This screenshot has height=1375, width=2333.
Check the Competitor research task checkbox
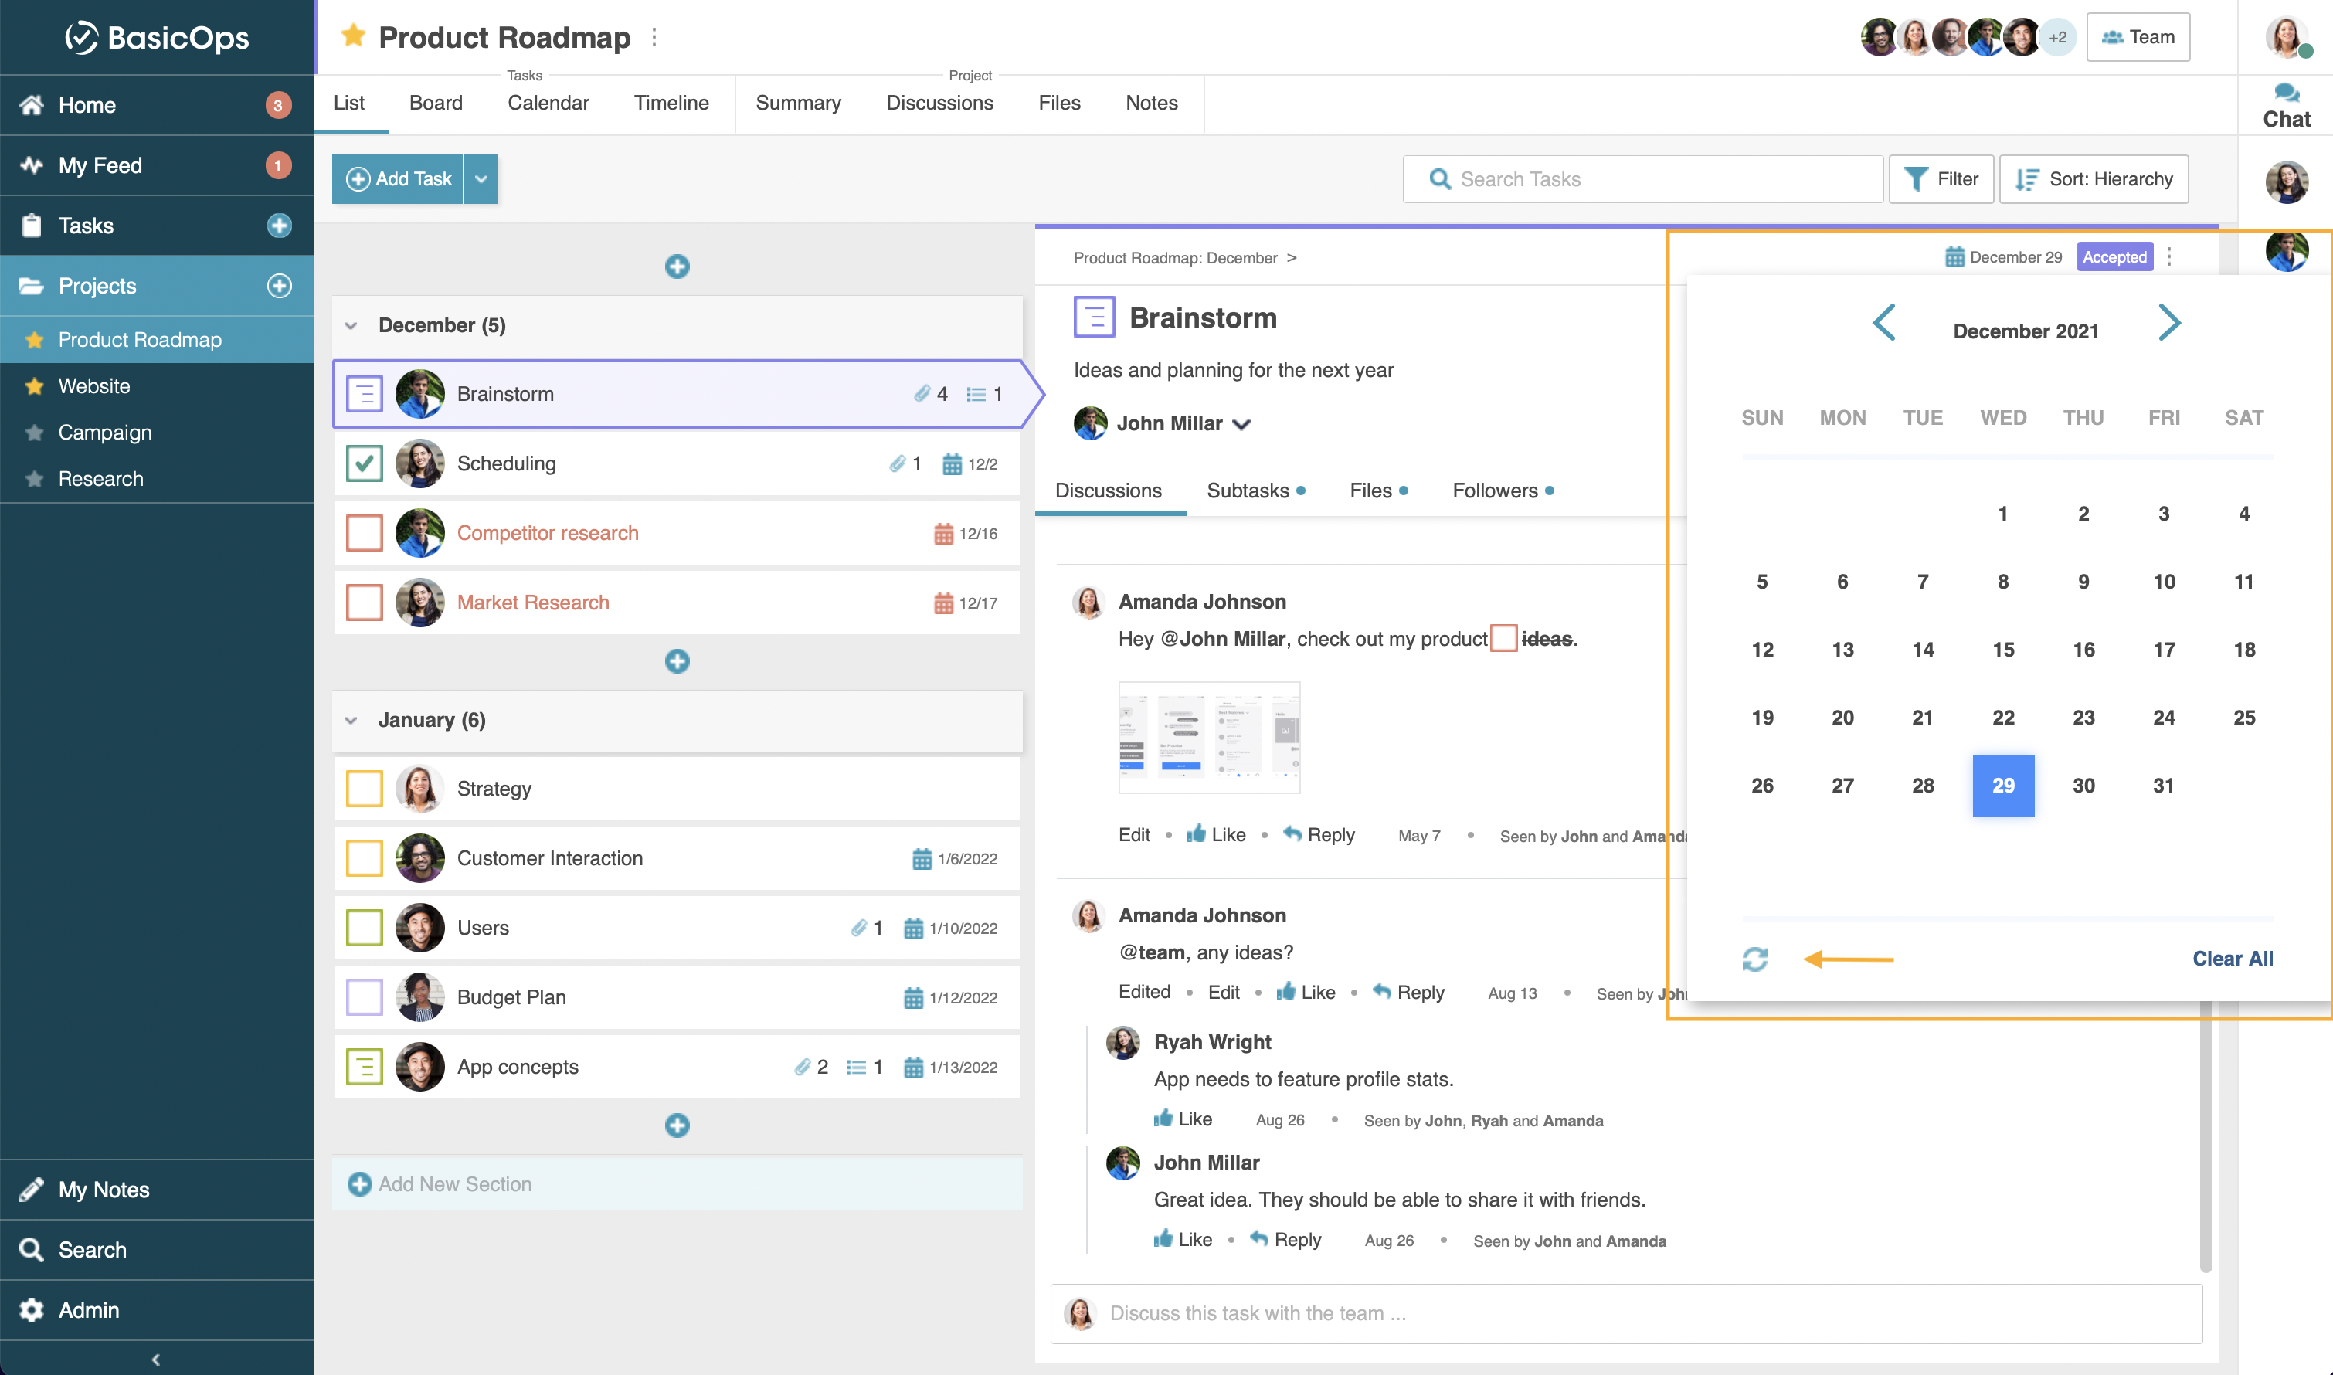click(x=364, y=533)
